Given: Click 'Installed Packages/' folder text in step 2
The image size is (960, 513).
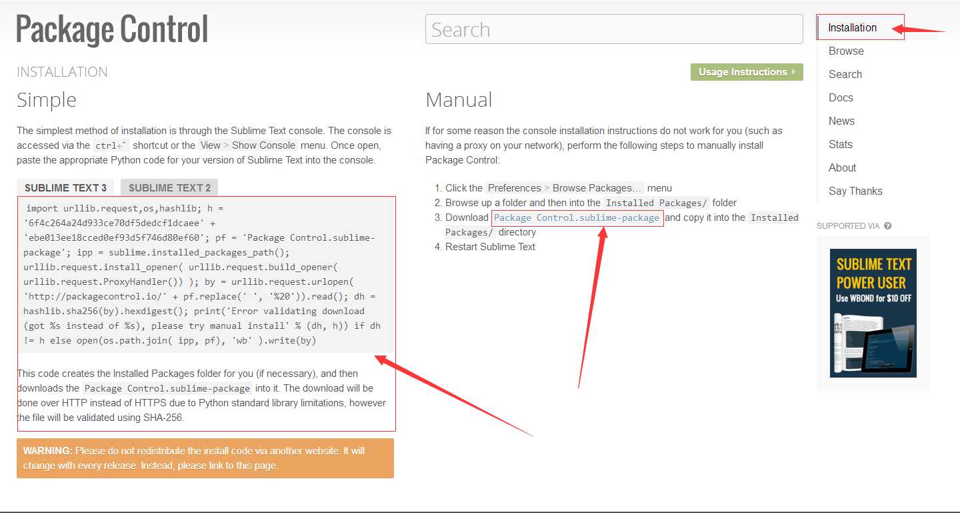Looking at the screenshot, I should pos(656,203).
